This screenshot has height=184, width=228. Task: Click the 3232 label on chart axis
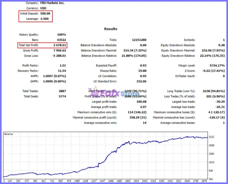pos(211,137)
